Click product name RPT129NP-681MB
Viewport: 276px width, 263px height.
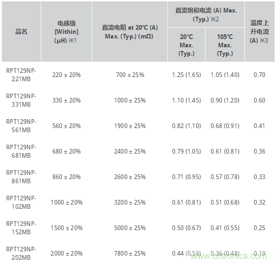coord(21,151)
